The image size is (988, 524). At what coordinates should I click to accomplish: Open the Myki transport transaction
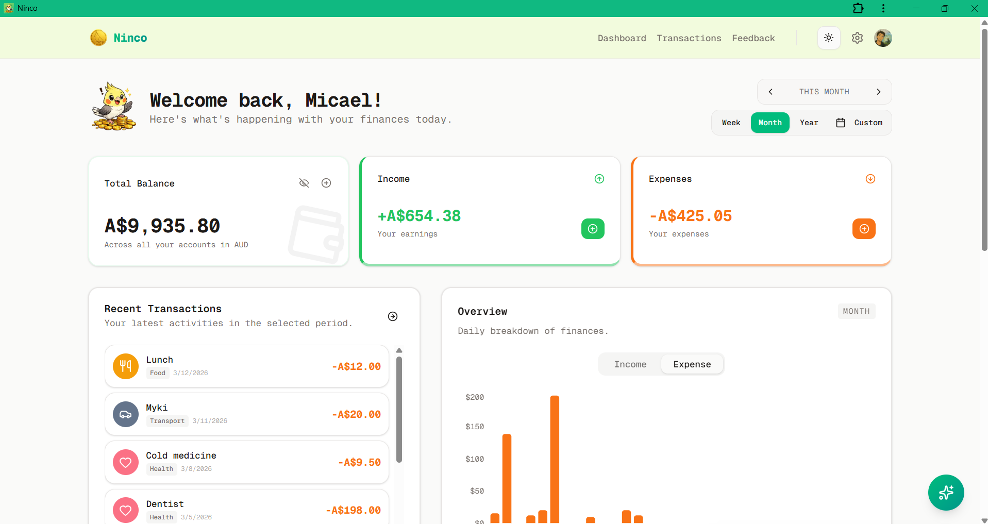click(x=247, y=414)
